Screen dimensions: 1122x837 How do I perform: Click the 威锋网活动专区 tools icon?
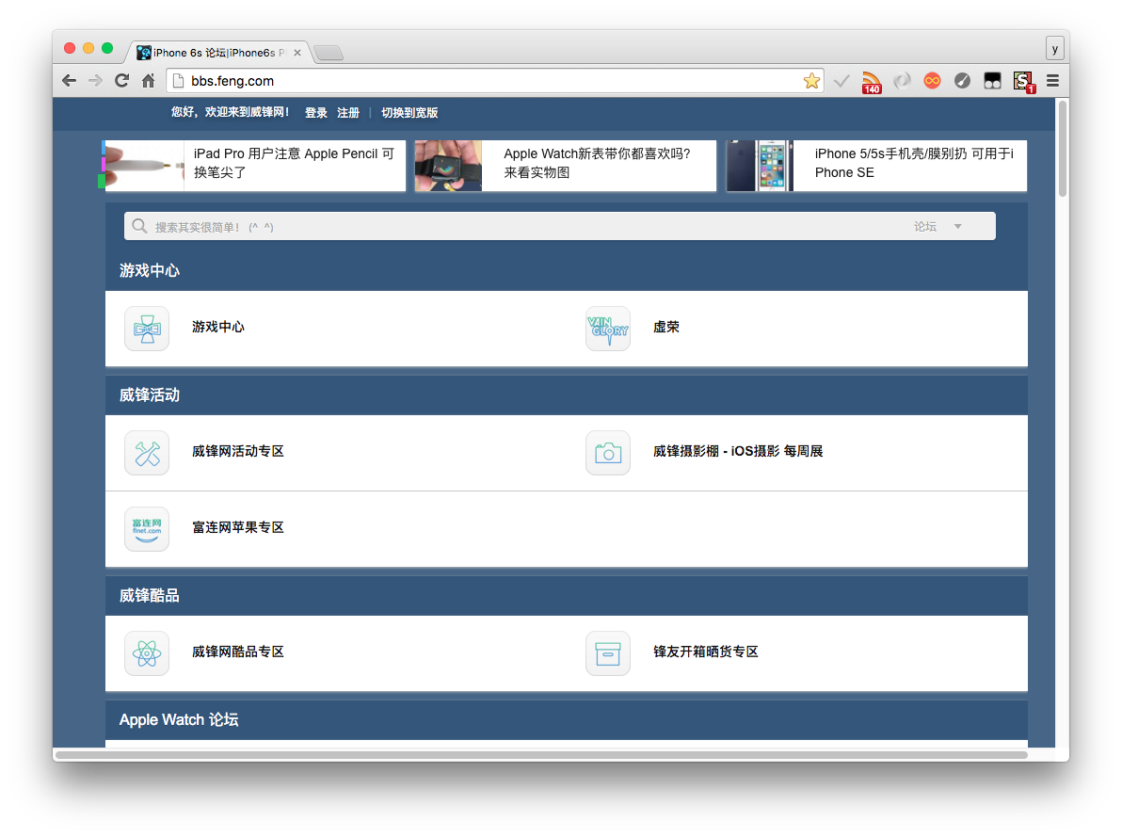(147, 453)
